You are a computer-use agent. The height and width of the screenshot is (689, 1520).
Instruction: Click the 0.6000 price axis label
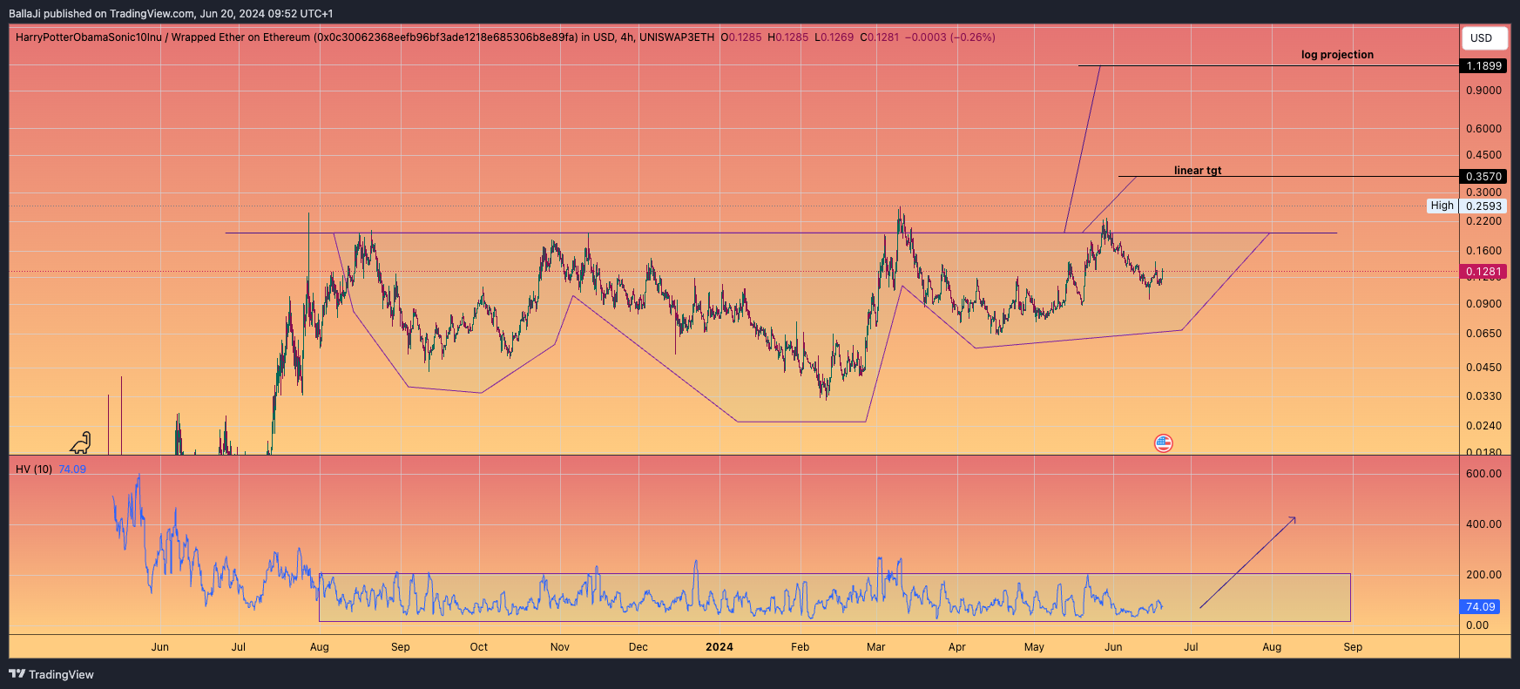(x=1483, y=129)
